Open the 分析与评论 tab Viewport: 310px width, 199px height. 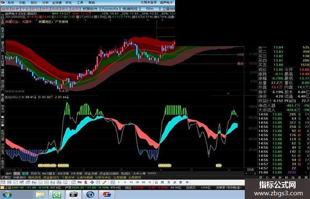tap(103, 177)
